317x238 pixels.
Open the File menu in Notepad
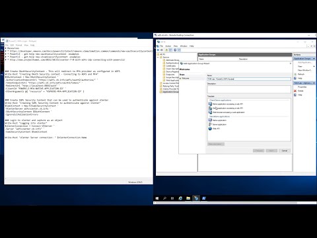pyautogui.click(x=7, y=45)
